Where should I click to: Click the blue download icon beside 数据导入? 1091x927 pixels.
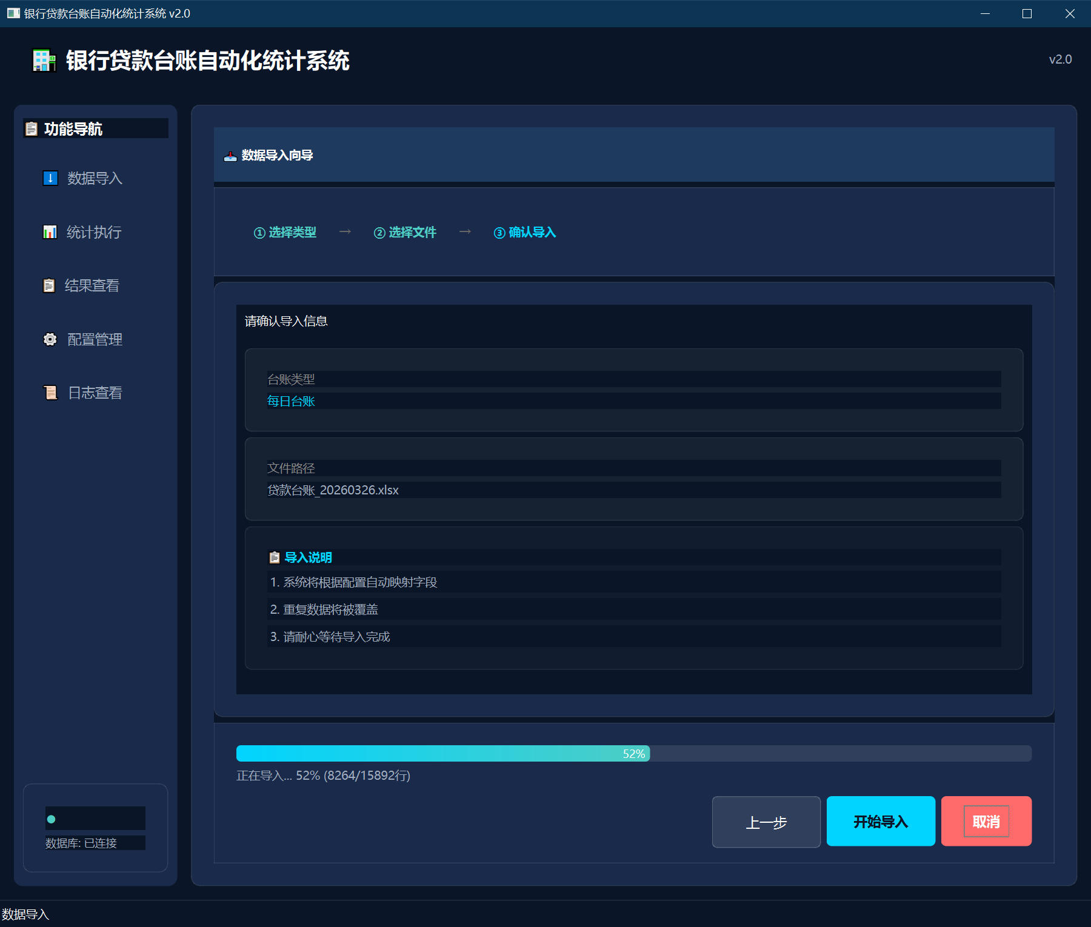point(50,178)
